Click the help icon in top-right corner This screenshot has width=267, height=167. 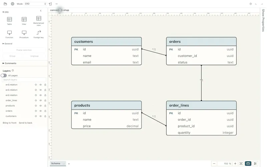pos(251,4)
